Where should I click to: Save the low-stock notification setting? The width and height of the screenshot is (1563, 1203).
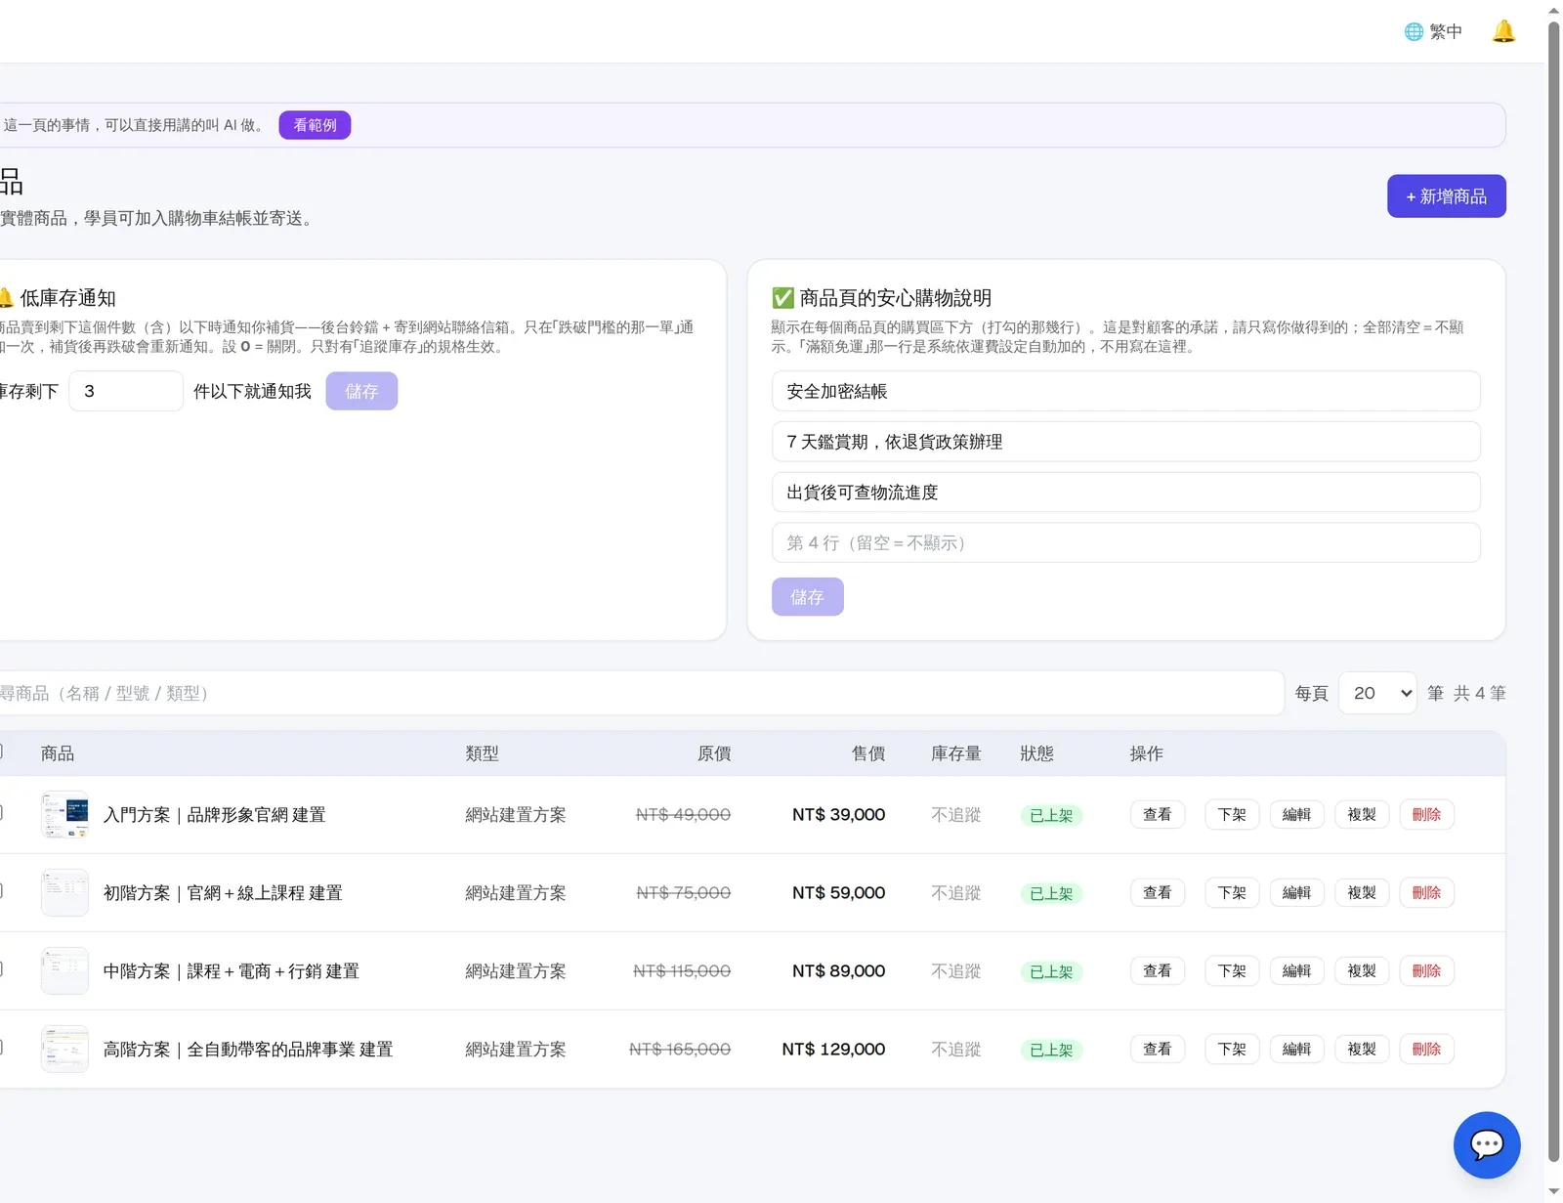point(361,391)
